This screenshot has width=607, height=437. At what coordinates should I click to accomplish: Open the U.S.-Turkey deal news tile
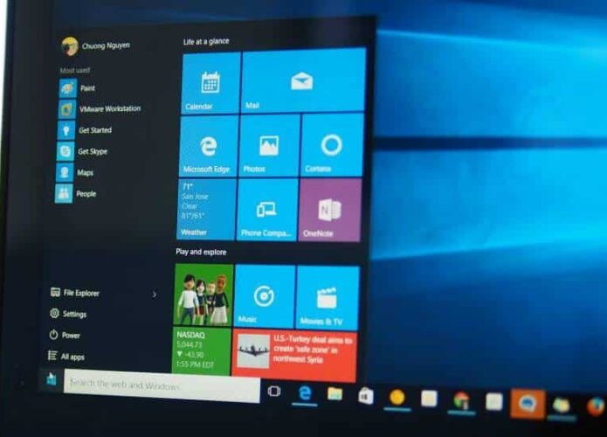pos(294,356)
